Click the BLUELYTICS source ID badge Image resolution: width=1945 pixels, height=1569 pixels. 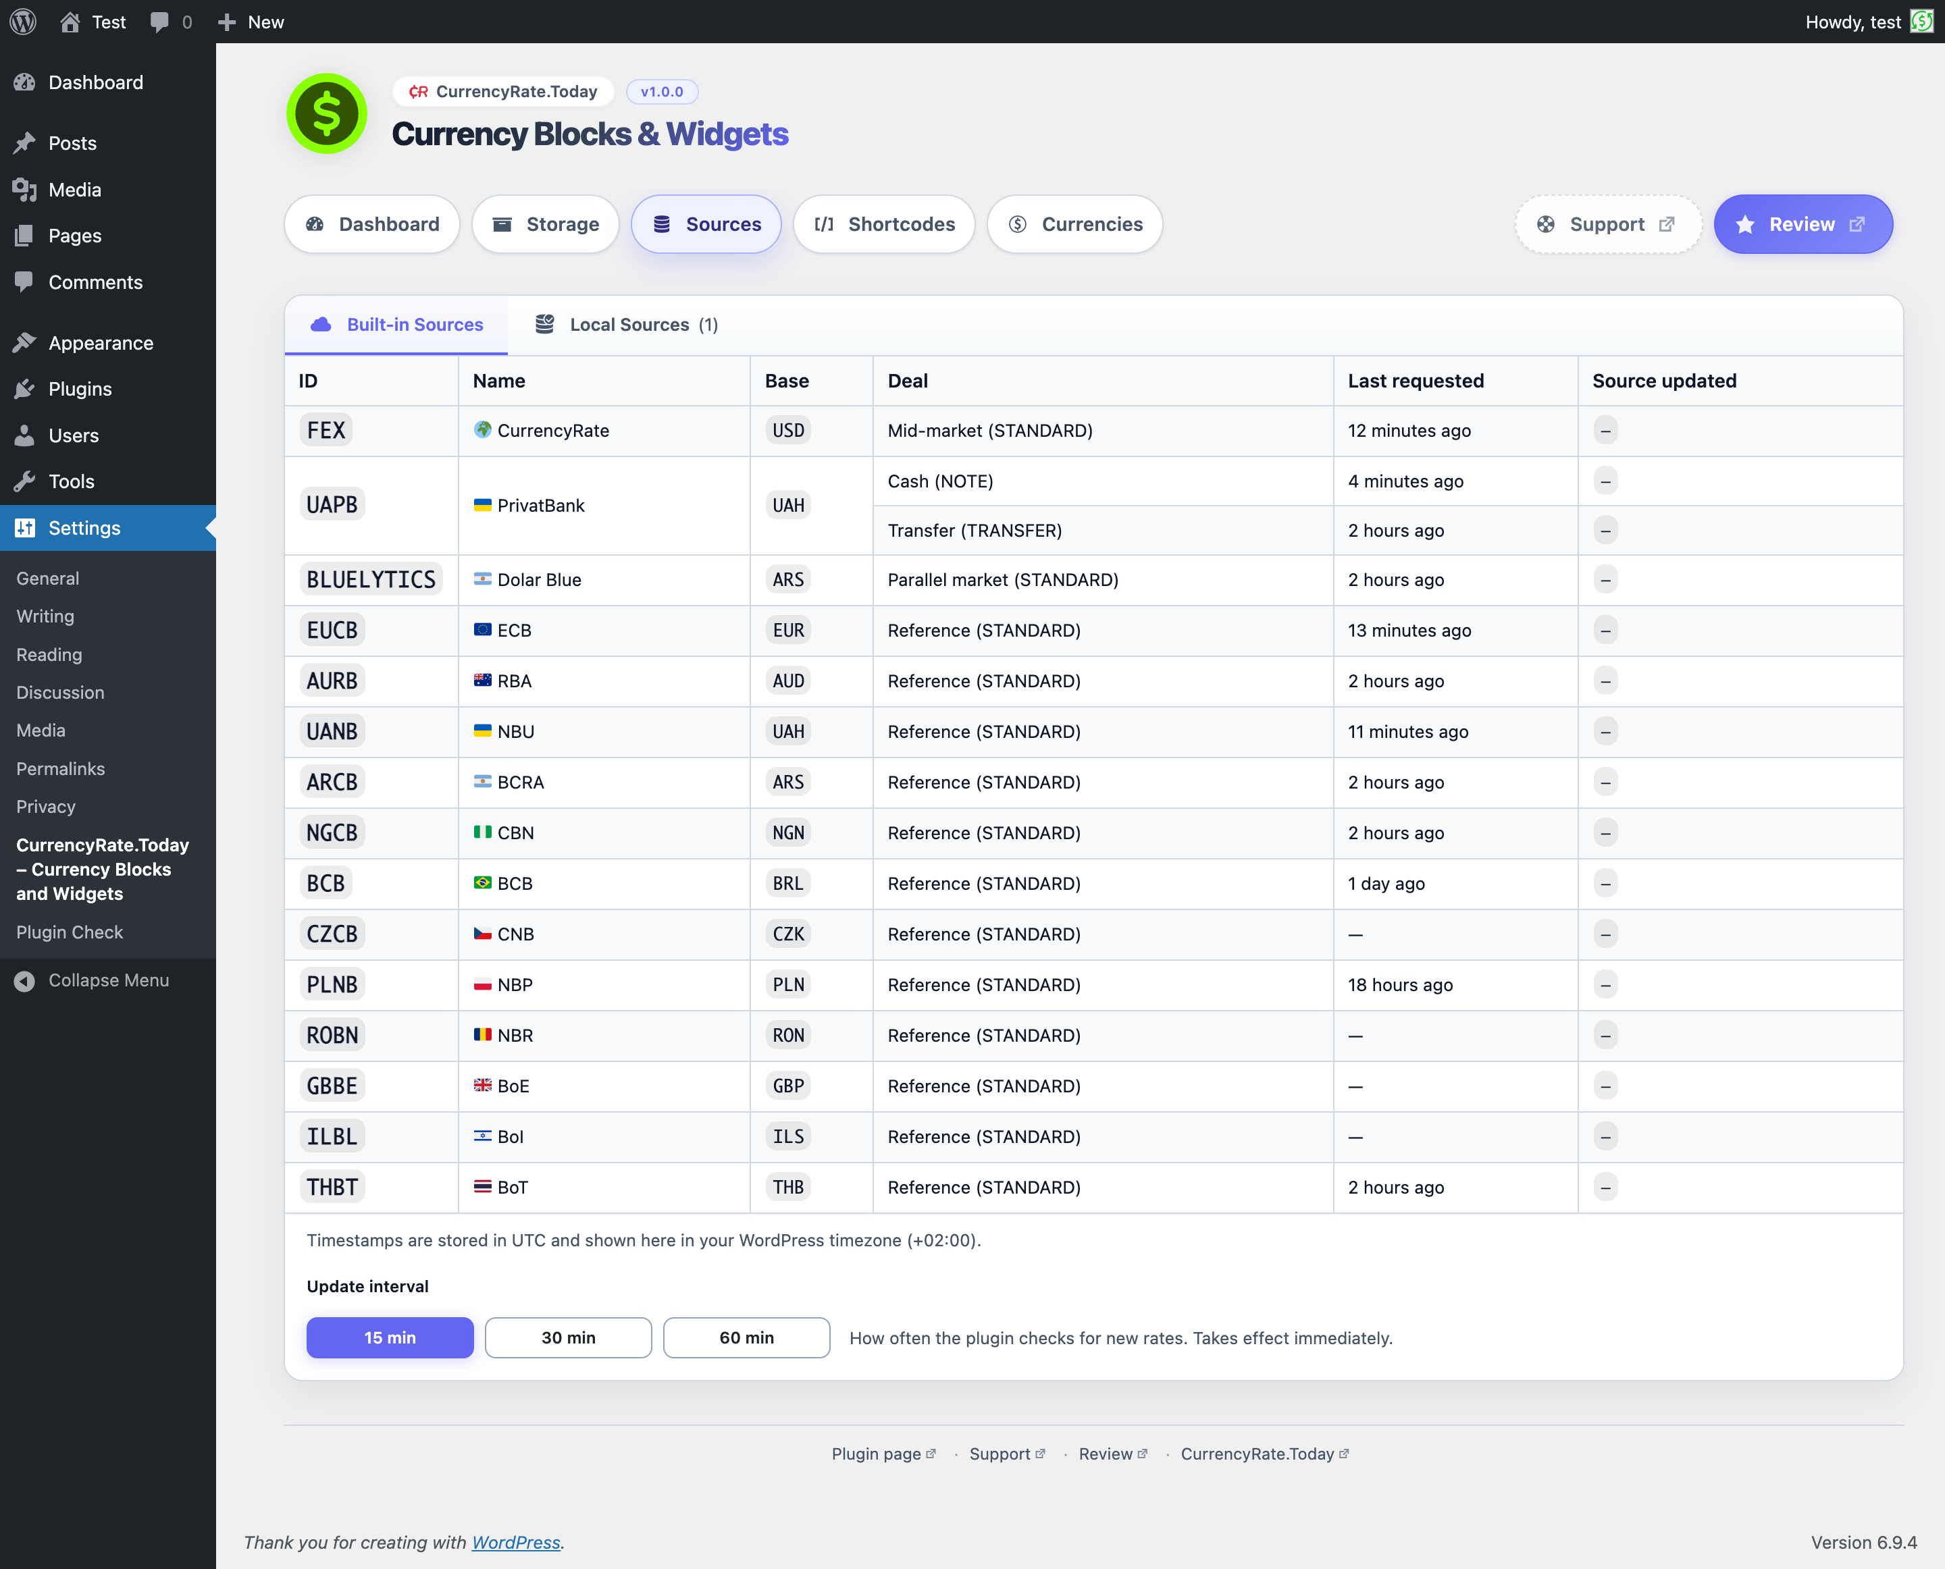[x=371, y=580]
